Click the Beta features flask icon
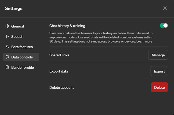174x115 pixels. [7, 47]
